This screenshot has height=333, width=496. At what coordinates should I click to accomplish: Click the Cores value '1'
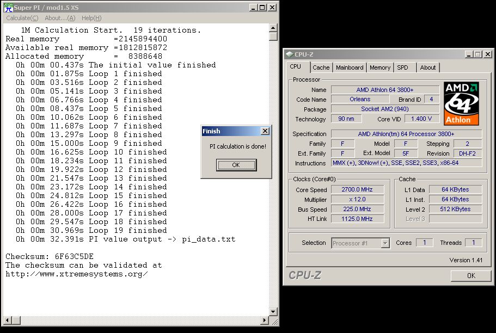(x=425, y=243)
